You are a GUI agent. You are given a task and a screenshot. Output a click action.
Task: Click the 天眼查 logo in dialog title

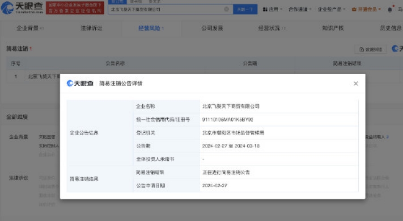pyautogui.click(x=80, y=83)
